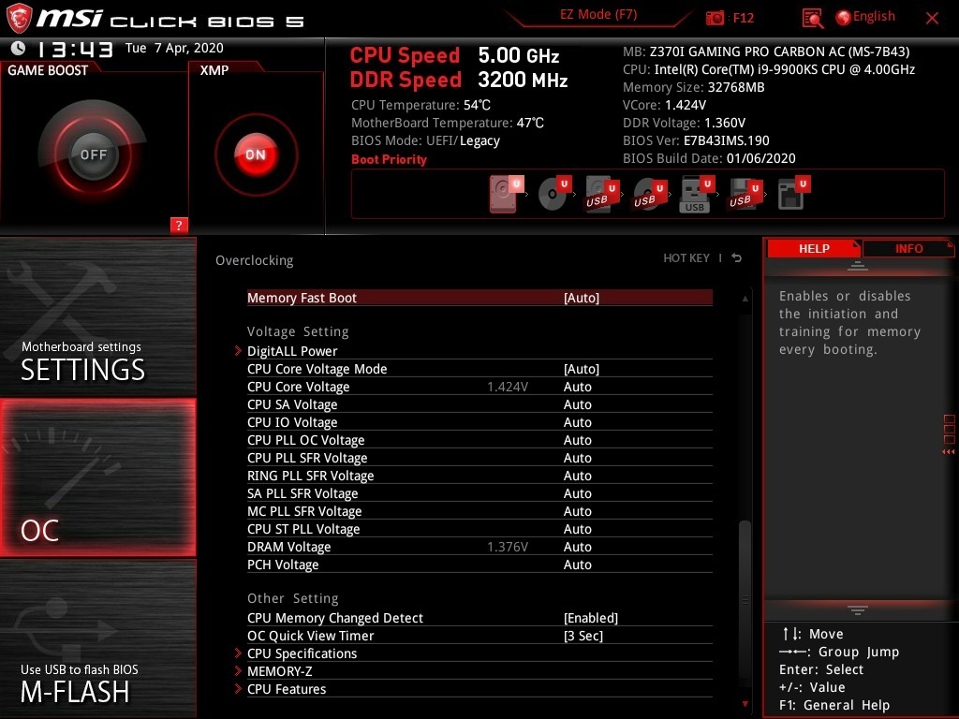The image size is (959, 719).
Task: Click the HOT KEY button
Action: tap(686, 258)
